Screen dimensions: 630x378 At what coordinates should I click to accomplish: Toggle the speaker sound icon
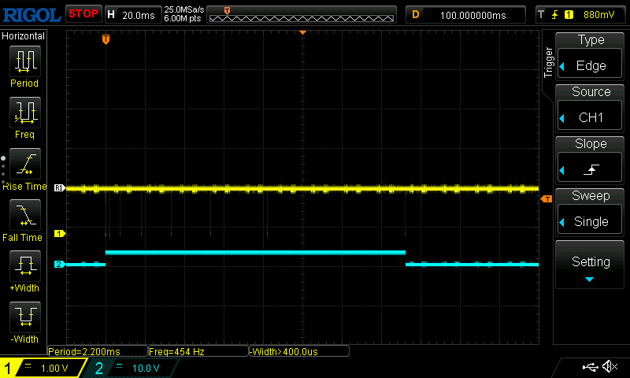pyautogui.click(x=609, y=367)
